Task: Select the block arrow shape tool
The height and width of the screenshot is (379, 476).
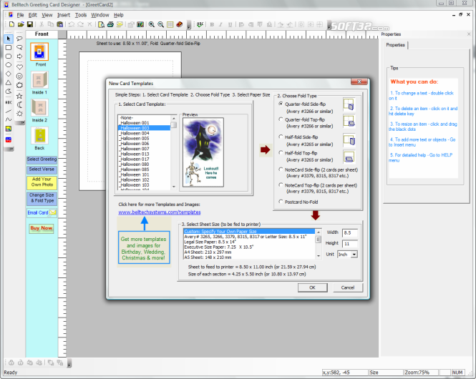Action: 19,56
